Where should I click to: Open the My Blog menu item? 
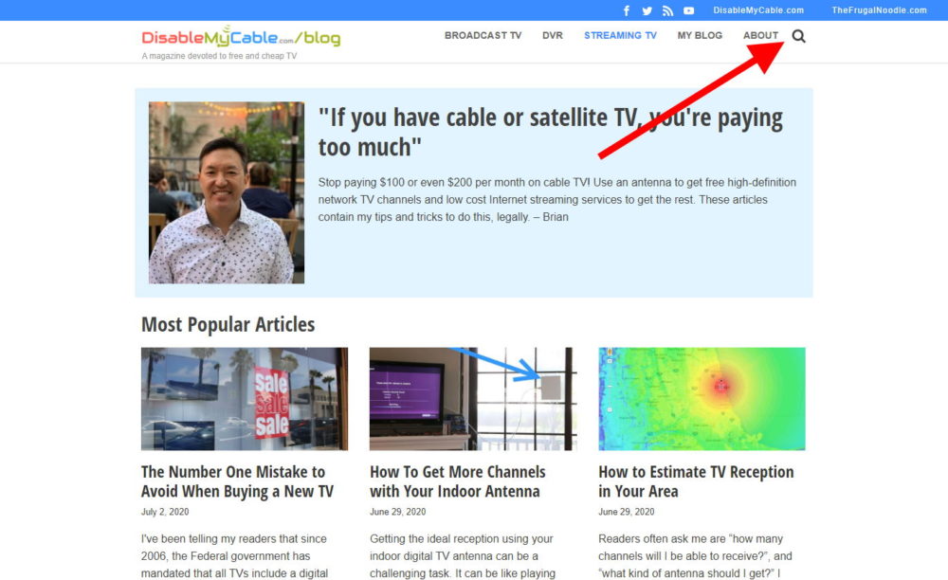coord(700,35)
